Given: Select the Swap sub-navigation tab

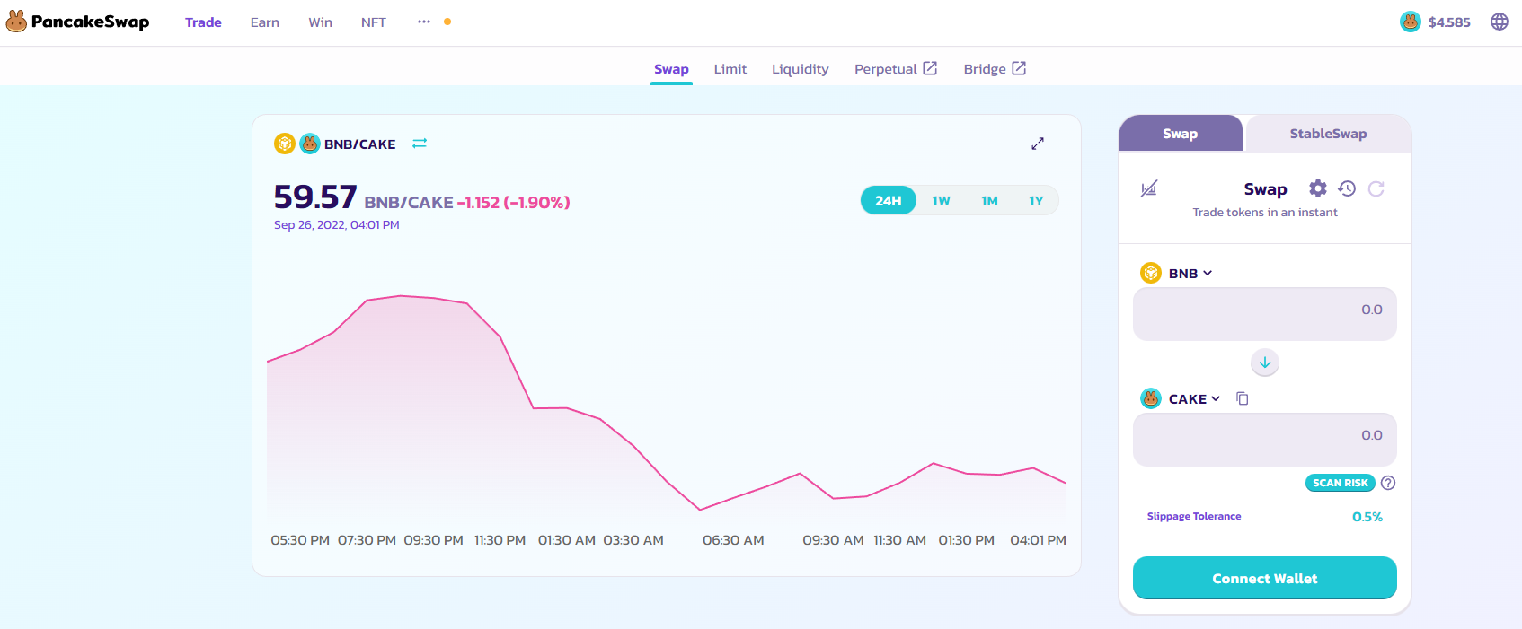Looking at the screenshot, I should point(671,69).
